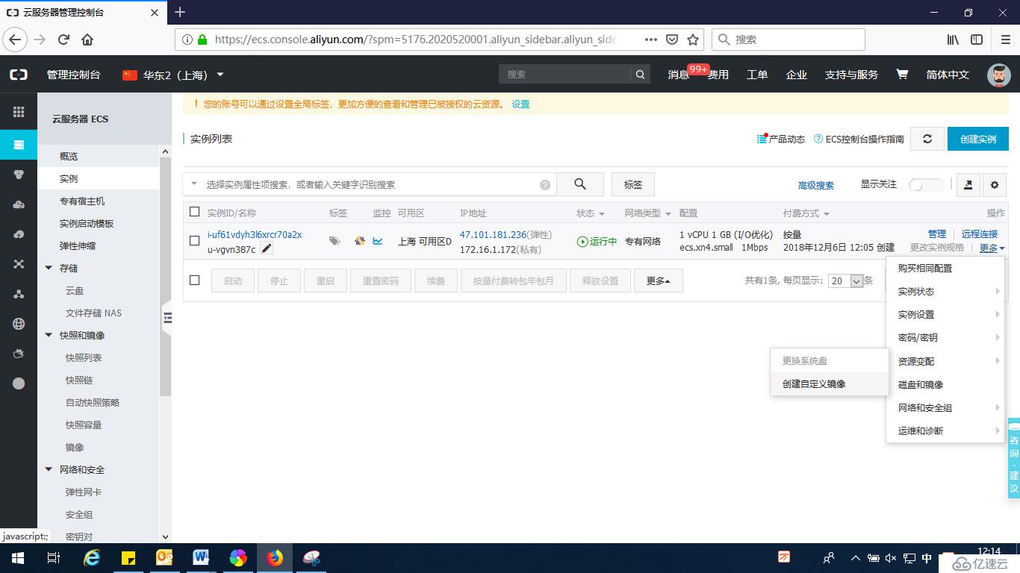This screenshot has width=1020, height=573.
Task: Open instance ID link i-uf61vdyh3l6xrcr70a2x
Action: [255, 235]
